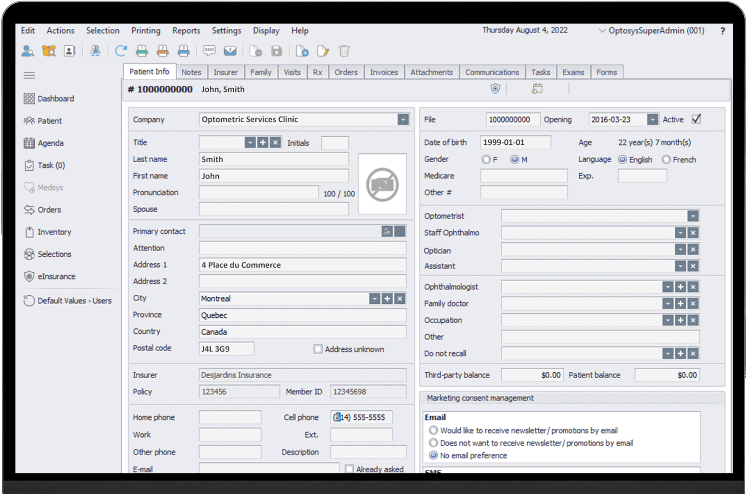Open the Reports menu
Viewport: 748px width, 494px height.
pyautogui.click(x=186, y=30)
